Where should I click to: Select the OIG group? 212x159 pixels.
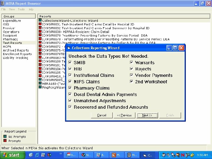(6, 24)
